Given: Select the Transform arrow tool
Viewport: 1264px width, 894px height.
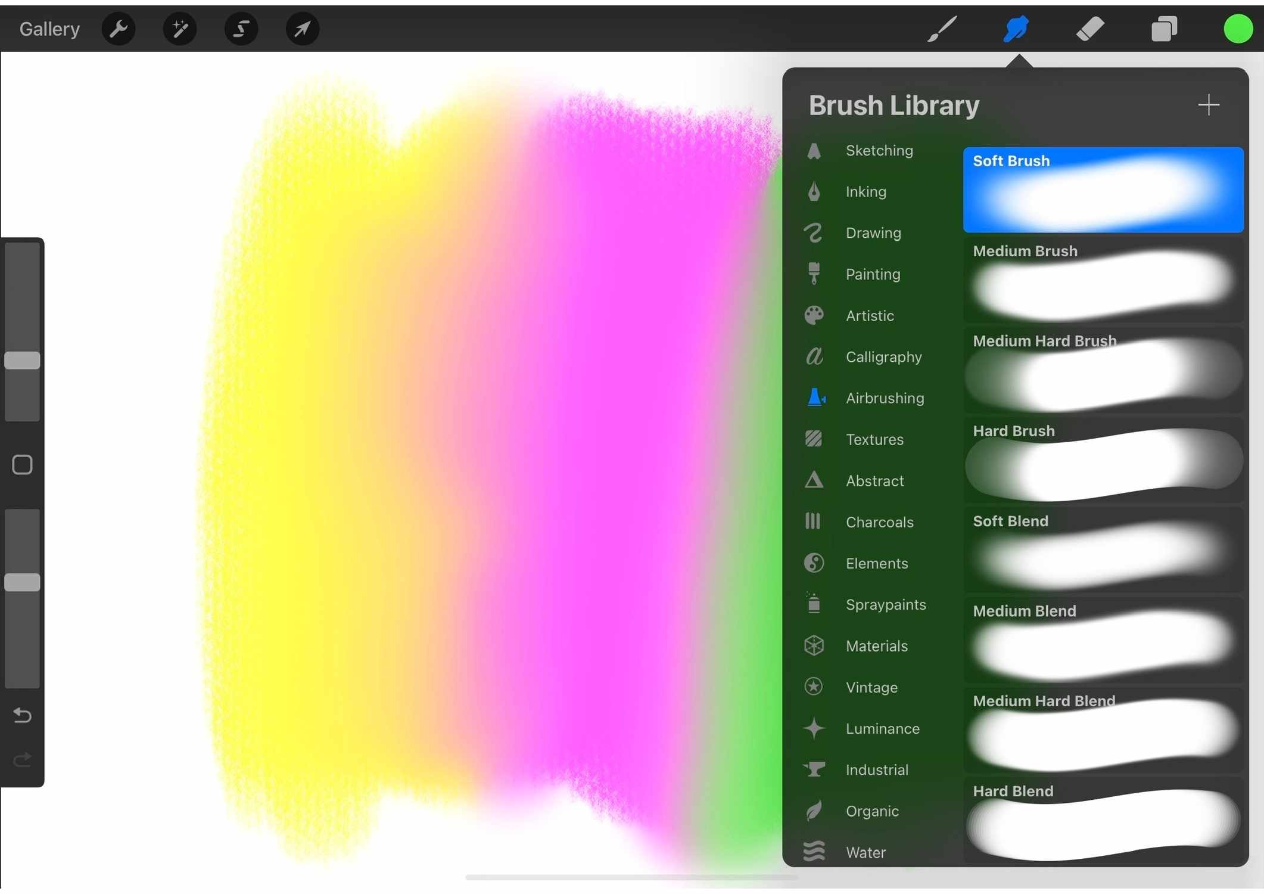Looking at the screenshot, I should point(302,28).
